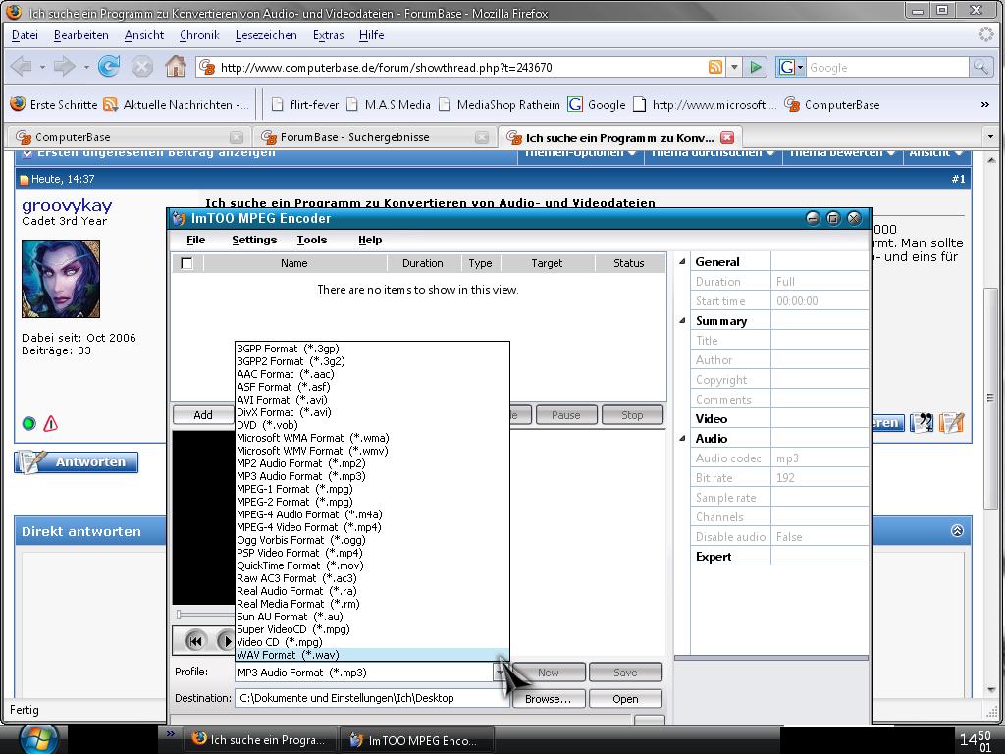Click Firefox back navigation arrow
The height and width of the screenshot is (754, 1005).
point(22,66)
